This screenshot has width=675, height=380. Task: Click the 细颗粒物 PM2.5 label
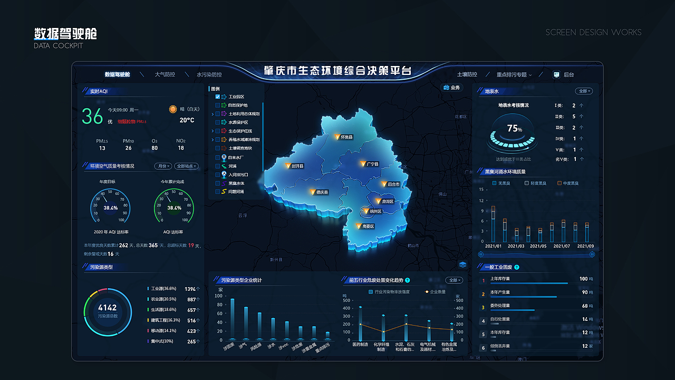[132, 122]
